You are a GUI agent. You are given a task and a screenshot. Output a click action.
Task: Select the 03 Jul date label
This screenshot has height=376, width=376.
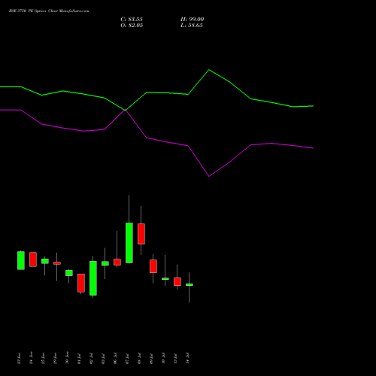103,358
